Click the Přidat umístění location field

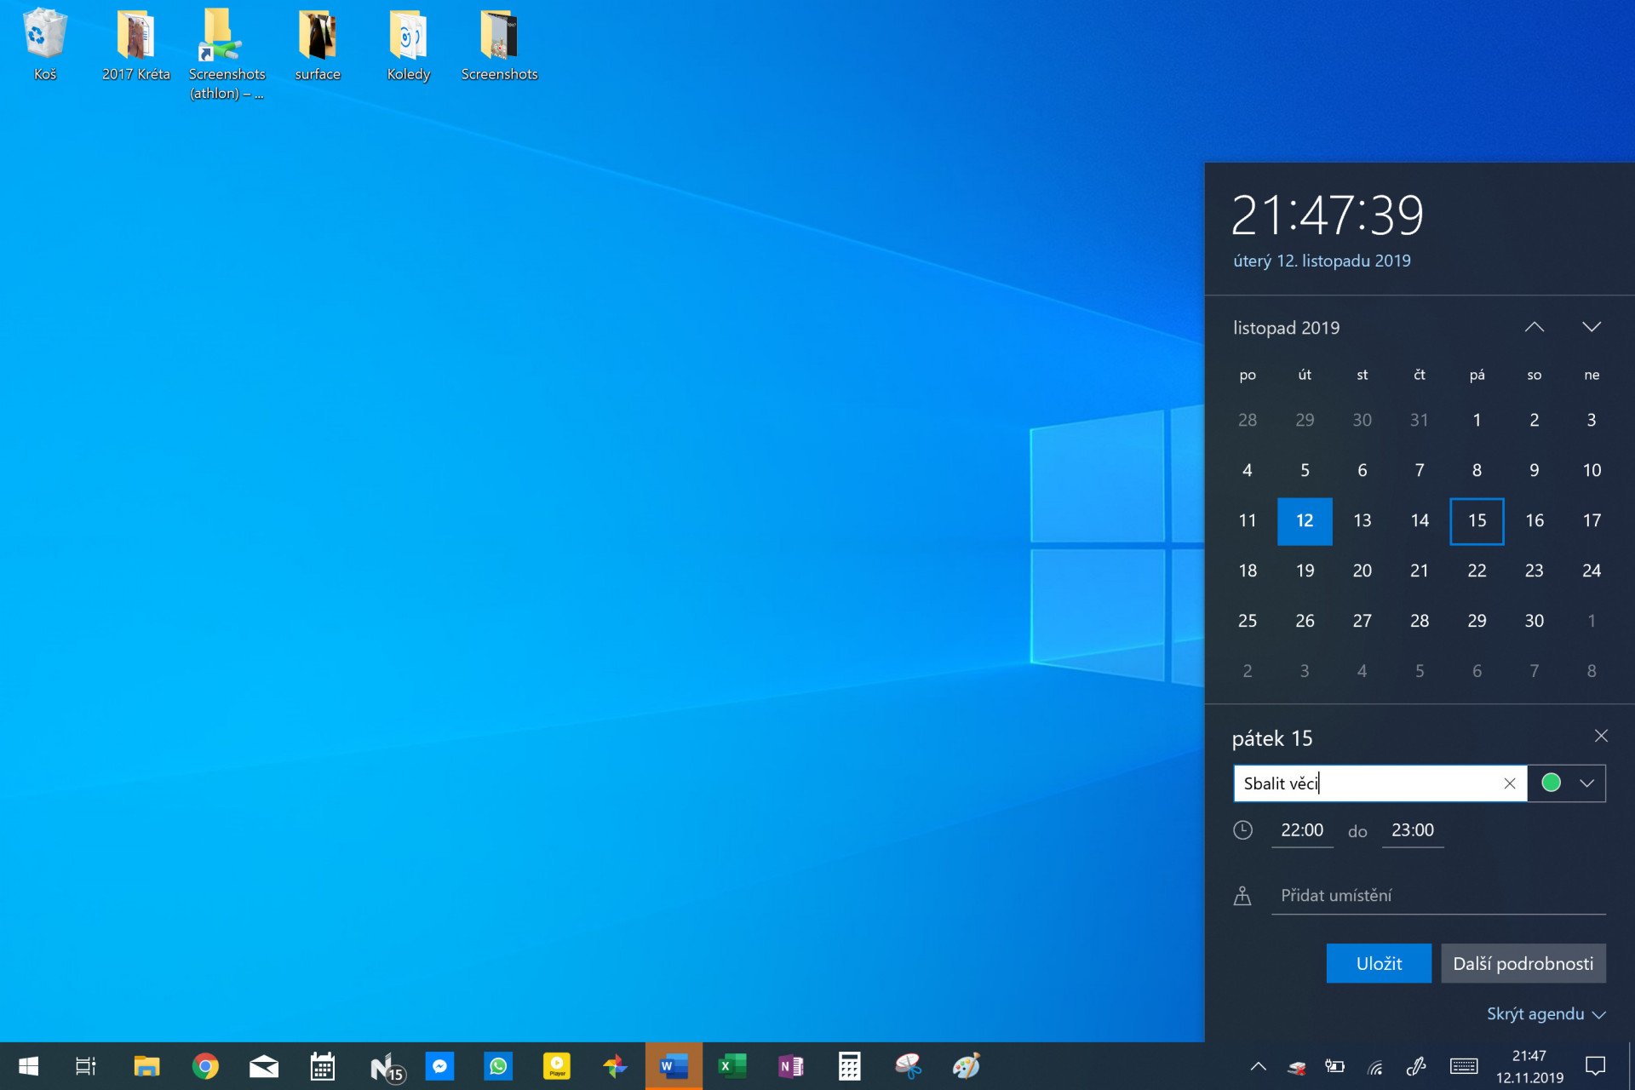[x=1438, y=896]
